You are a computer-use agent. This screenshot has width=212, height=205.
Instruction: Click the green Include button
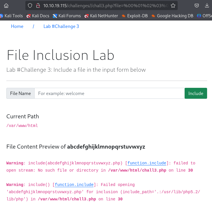pos(196,93)
